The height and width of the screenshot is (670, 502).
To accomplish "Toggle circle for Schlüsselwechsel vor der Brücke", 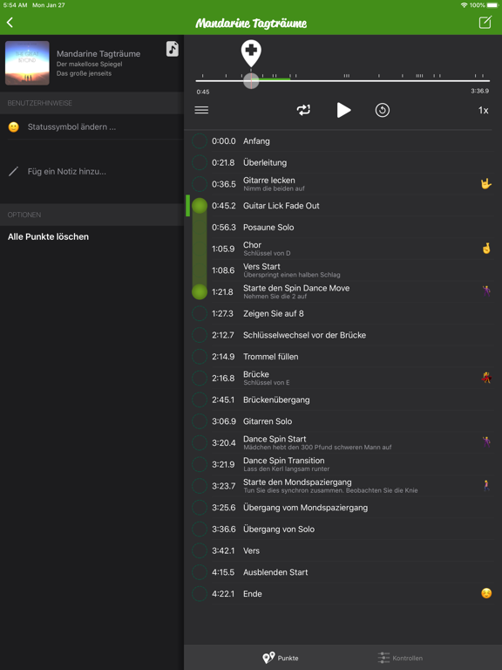I will coord(200,335).
